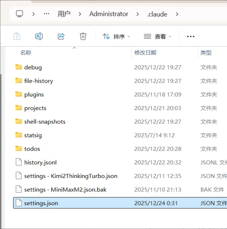
Task: Open the 排序 sort dropdown
Action: pos(116,36)
